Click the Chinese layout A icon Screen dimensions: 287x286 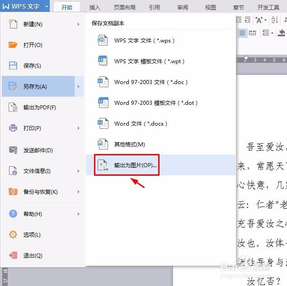[x=259, y=19]
